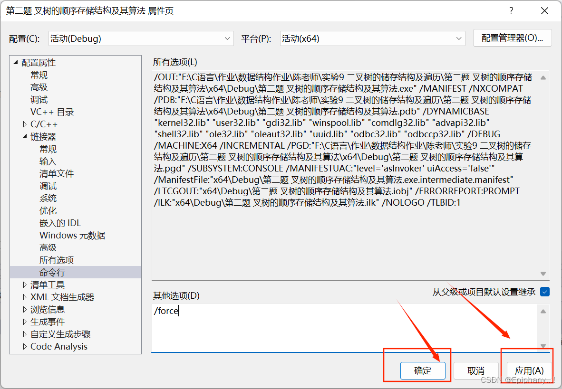Expand the Code Analysis node
The width and height of the screenshot is (562, 389).
point(24,346)
